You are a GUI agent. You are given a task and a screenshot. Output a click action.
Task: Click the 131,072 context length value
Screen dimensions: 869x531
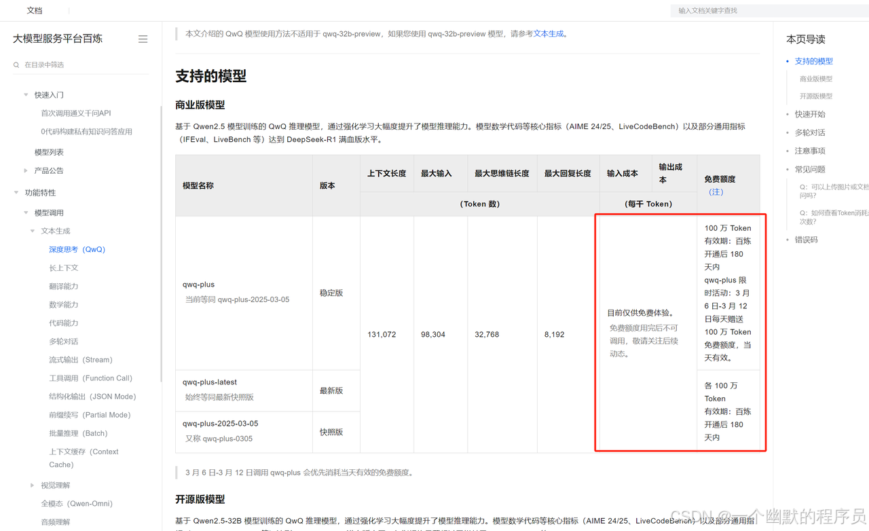[382, 335]
